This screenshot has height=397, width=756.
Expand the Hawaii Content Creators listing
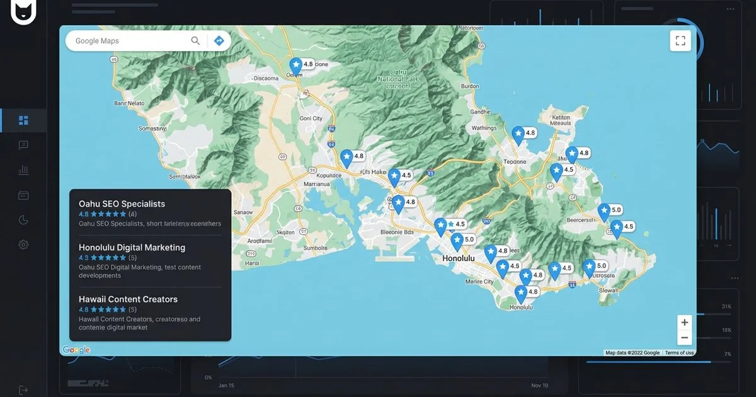coord(128,299)
